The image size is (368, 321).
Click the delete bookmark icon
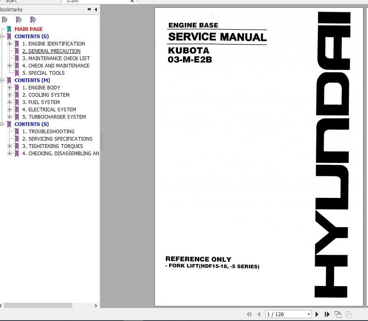(x=5, y=20)
